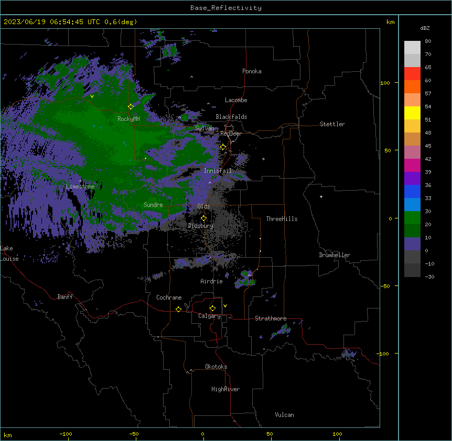Select the royal blue 33-36 dBZ legend swatch
452x441 pixels.
point(412,191)
